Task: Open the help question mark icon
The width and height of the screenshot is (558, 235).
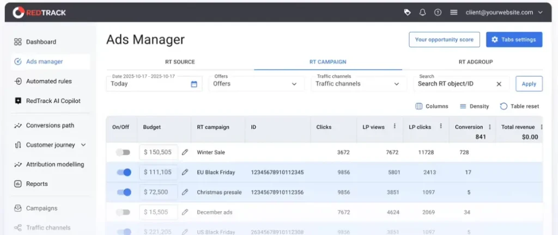Action: tap(438, 13)
